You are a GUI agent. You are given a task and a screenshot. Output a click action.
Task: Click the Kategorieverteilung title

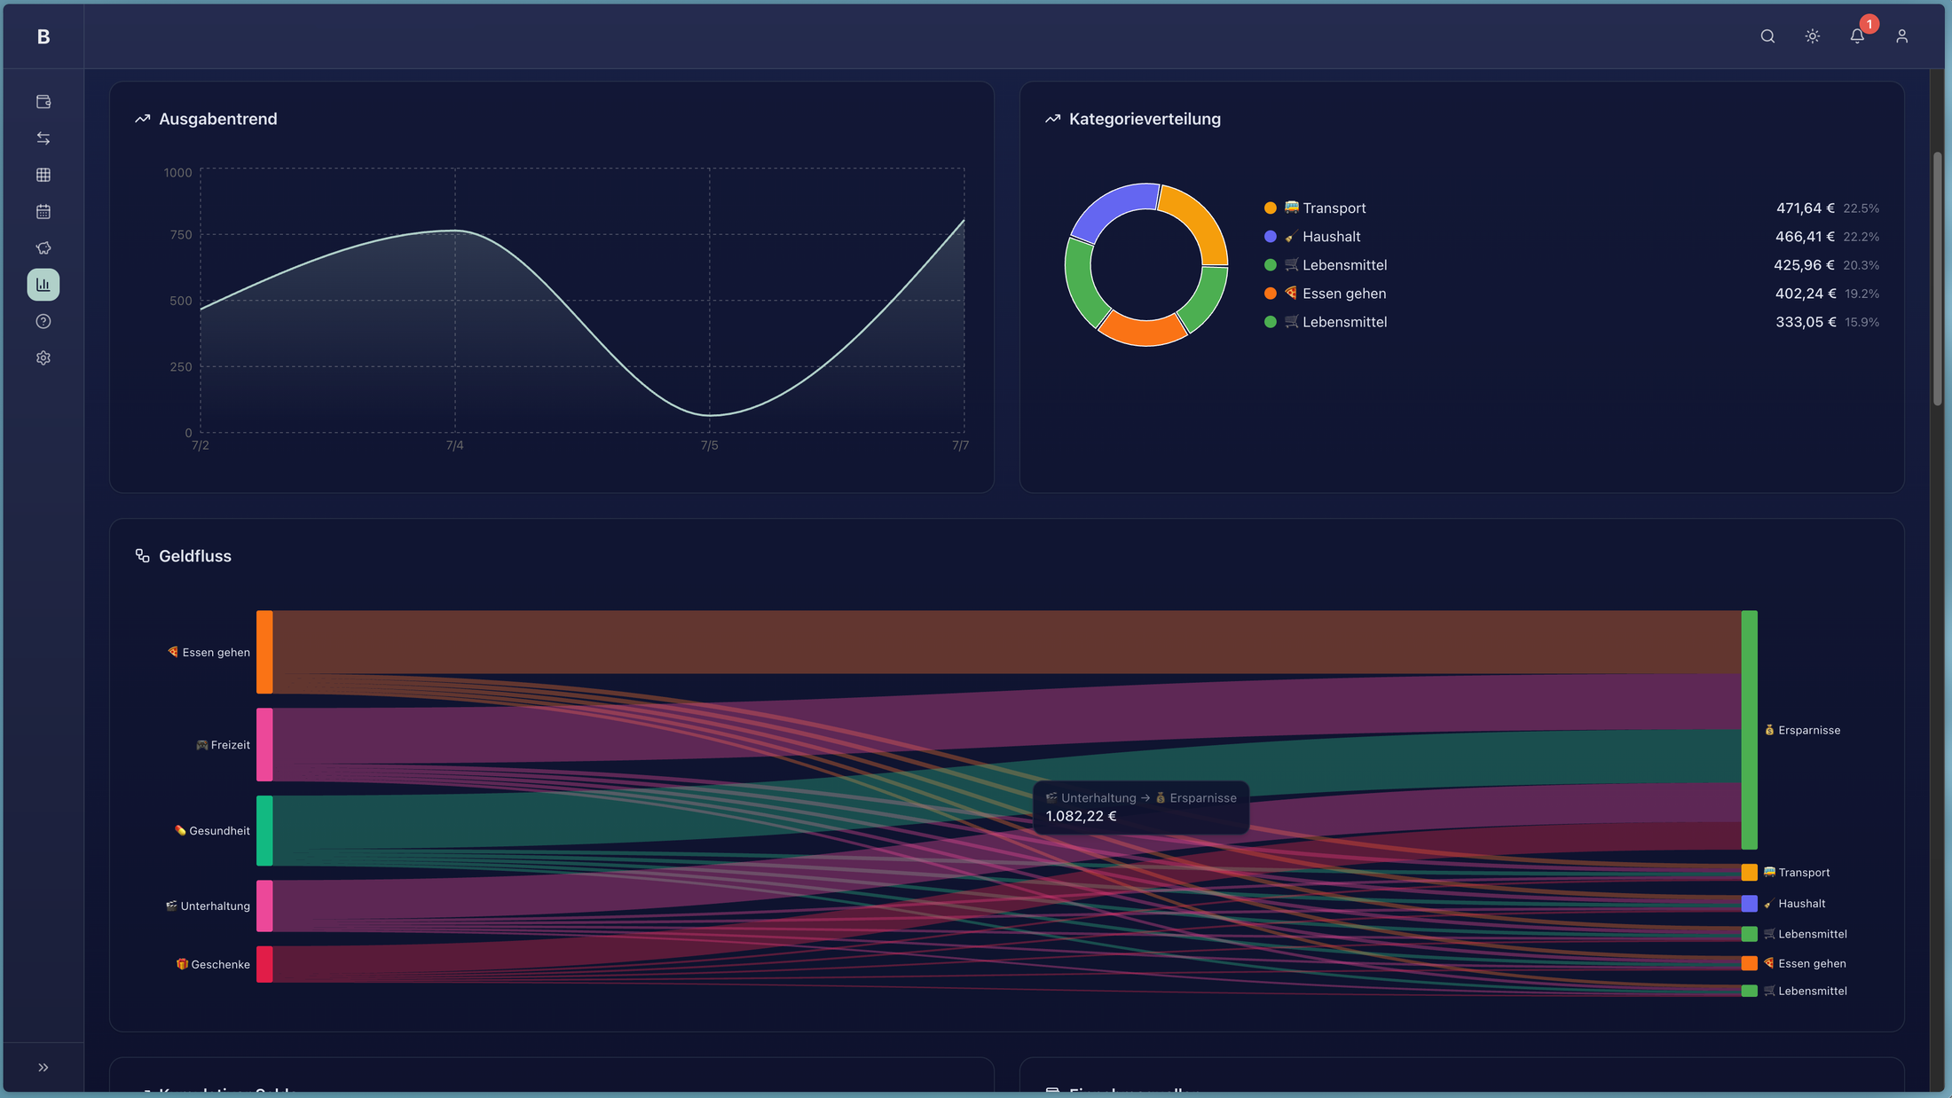click(1145, 119)
